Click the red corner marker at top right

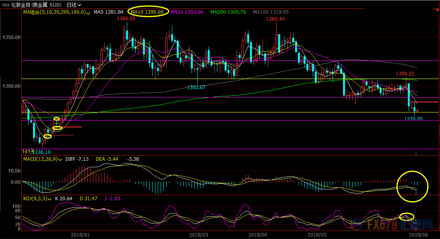[x=437, y=10]
